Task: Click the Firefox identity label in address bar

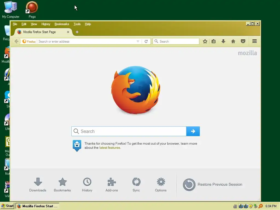Action: (x=29, y=42)
